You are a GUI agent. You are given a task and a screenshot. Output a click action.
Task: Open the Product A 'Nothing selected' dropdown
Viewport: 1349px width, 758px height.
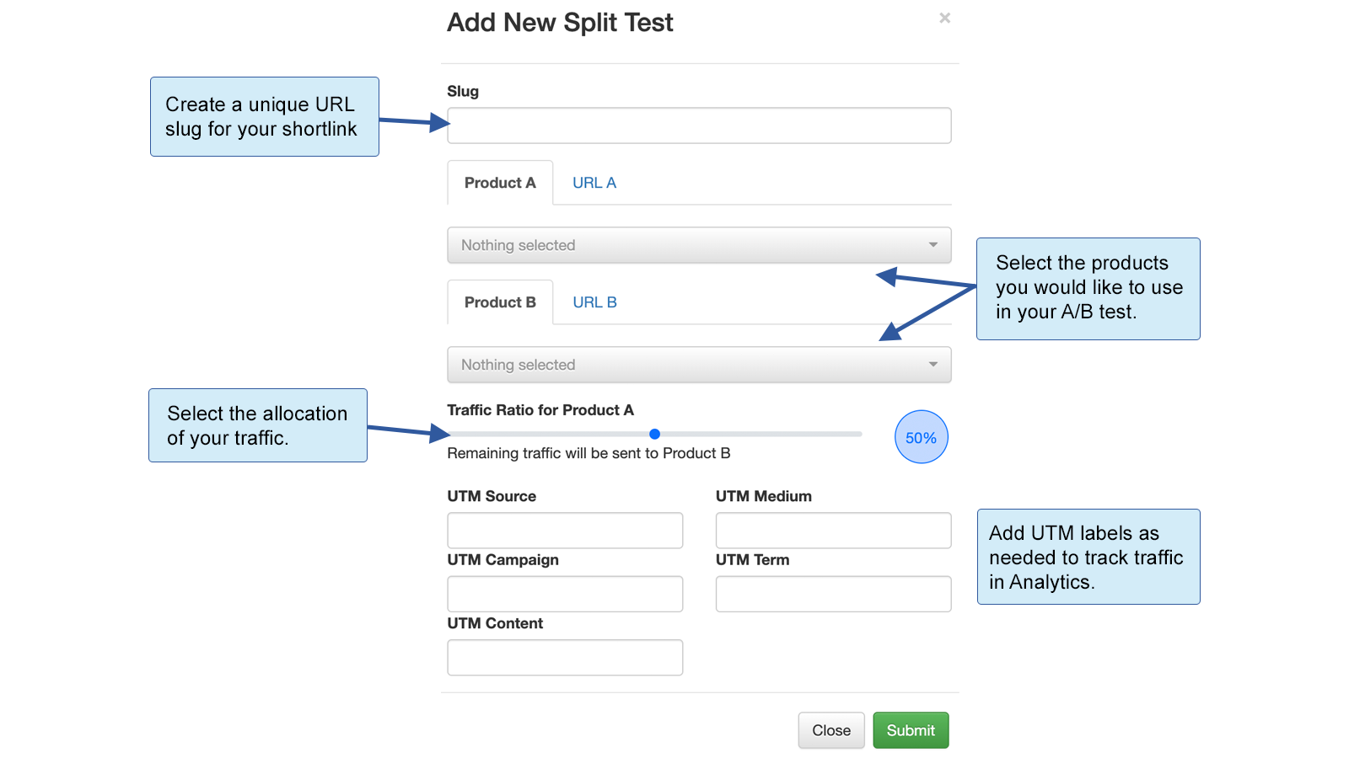click(698, 245)
